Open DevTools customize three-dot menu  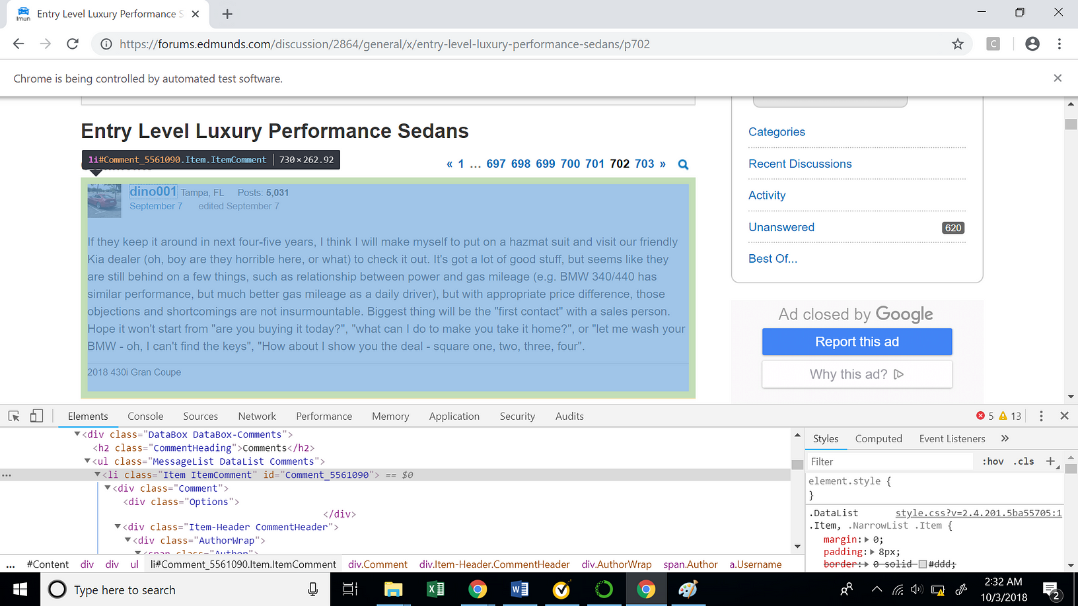[1041, 416]
